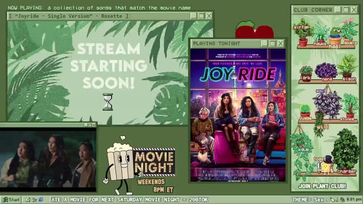Screen dimensions: 363x204
Task: Click the Club Corner title text
Action: (x=313, y=10)
